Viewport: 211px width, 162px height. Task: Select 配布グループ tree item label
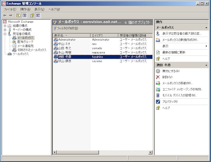point(25,42)
